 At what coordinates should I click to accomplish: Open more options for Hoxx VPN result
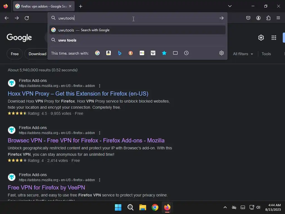[x=99, y=86]
